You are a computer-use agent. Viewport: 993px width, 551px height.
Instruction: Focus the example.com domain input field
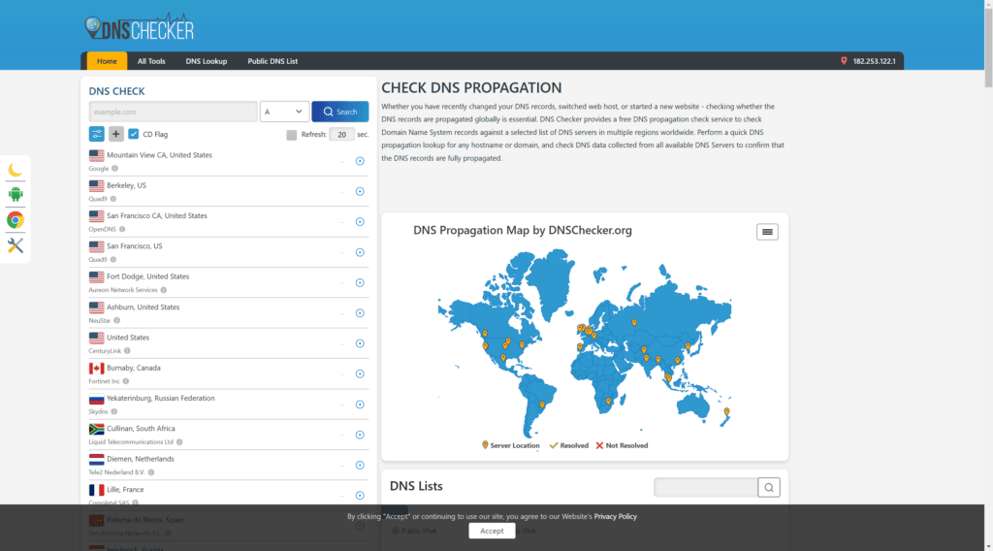(x=173, y=112)
